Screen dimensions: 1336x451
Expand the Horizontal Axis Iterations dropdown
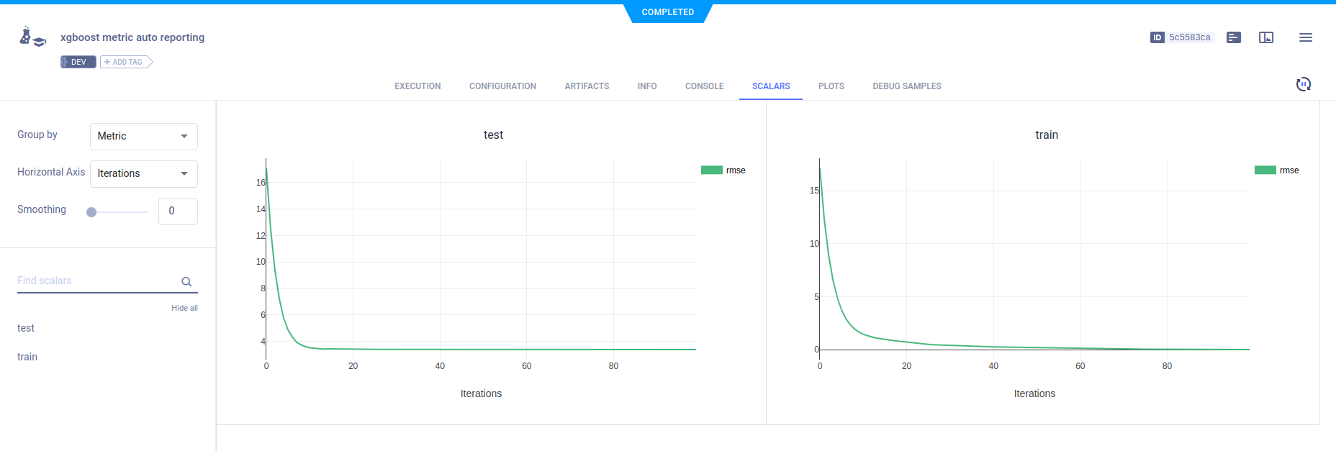coord(143,173)
